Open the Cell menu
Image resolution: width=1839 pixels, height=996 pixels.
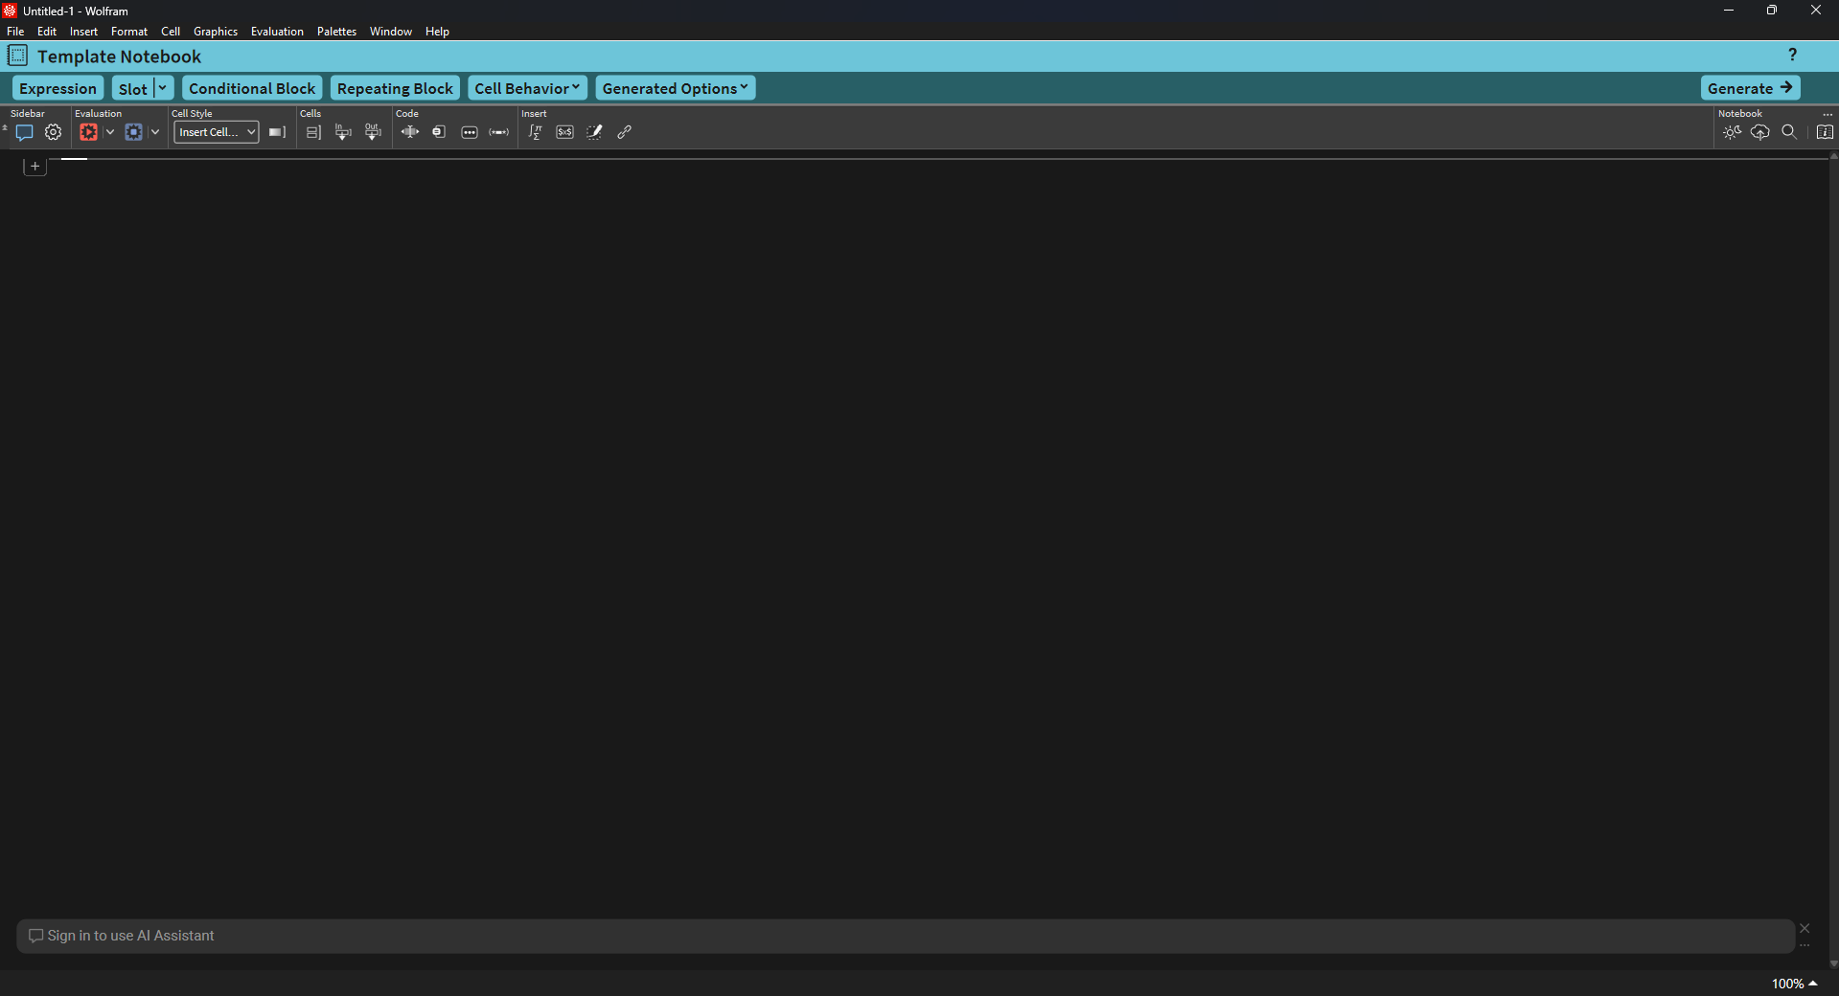(x=171, y=32)
